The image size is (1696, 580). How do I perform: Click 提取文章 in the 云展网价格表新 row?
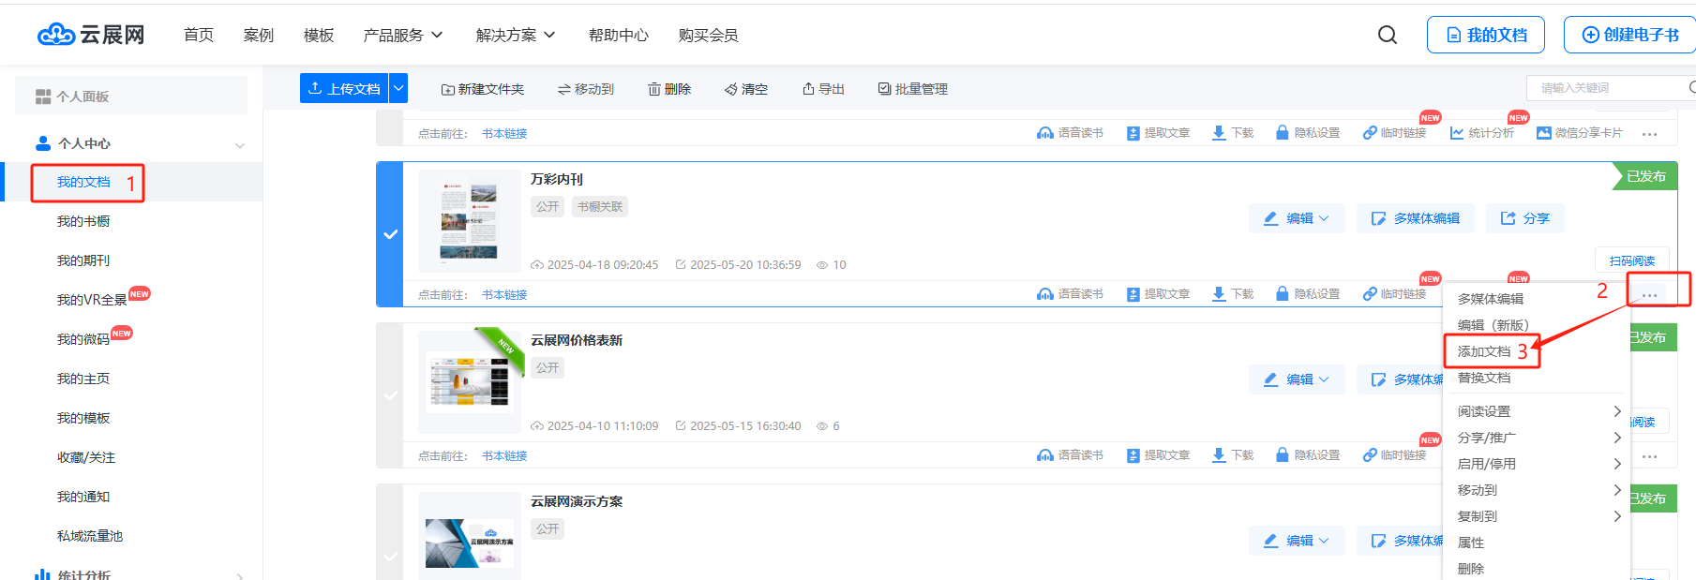1158,455
